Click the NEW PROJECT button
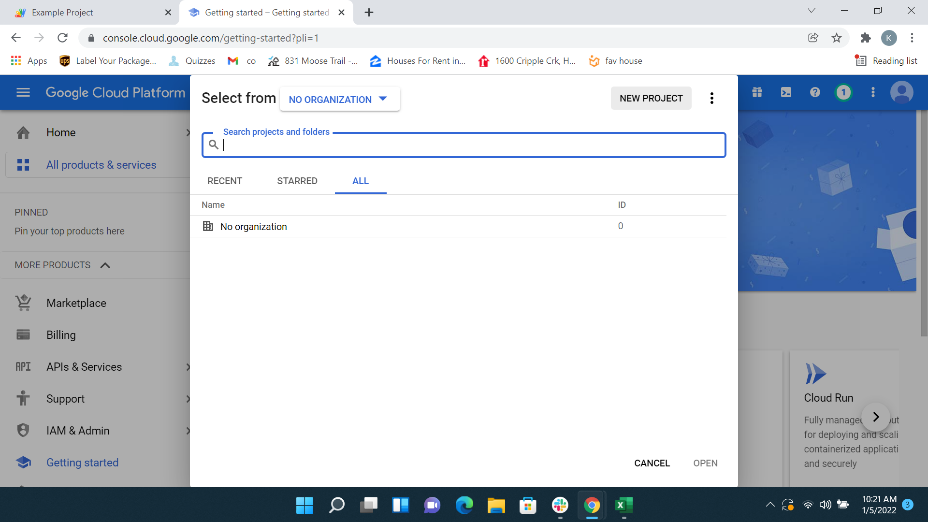Image resolution: width=928 pixels, height=522 pixels. click(651, 98)
